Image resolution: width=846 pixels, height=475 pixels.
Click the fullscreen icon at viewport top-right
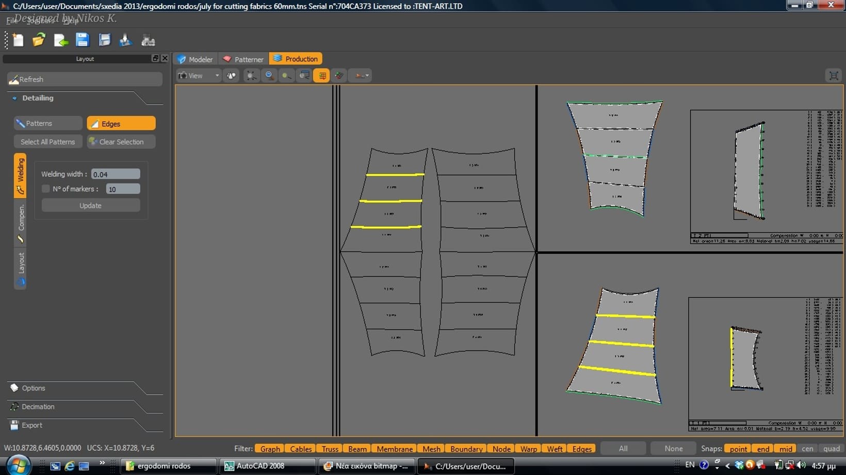833,76
